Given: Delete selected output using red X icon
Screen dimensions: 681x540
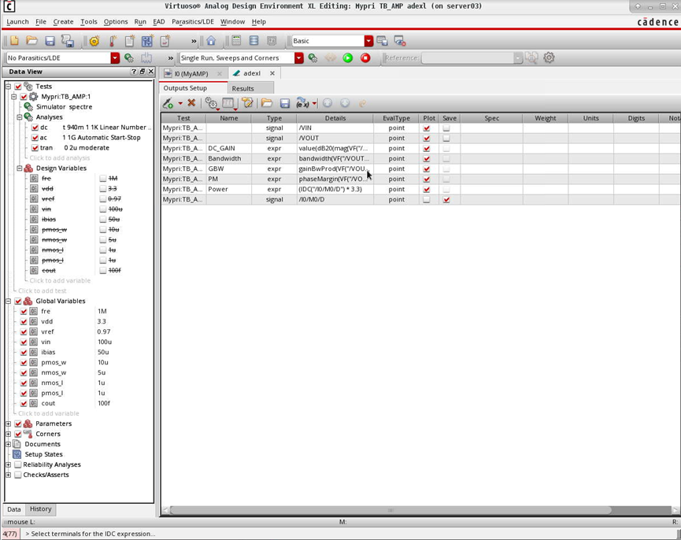Looking at the screenshot, I should [x=191, y=103].
